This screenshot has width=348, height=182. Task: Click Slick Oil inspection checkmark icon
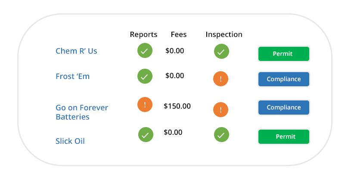(x=221, y=134)
